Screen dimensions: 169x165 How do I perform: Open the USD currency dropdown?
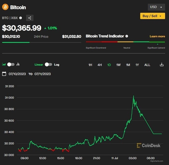point(156,7)
